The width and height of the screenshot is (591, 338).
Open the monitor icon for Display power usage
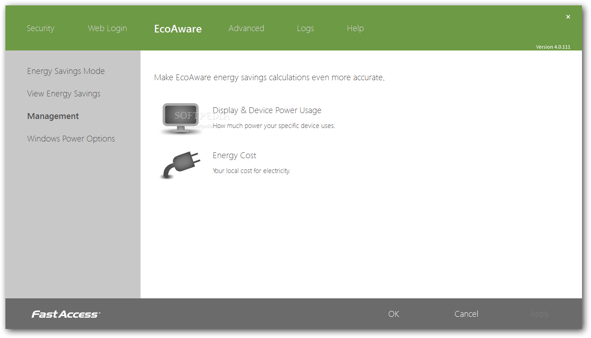(x=181, y=119)
